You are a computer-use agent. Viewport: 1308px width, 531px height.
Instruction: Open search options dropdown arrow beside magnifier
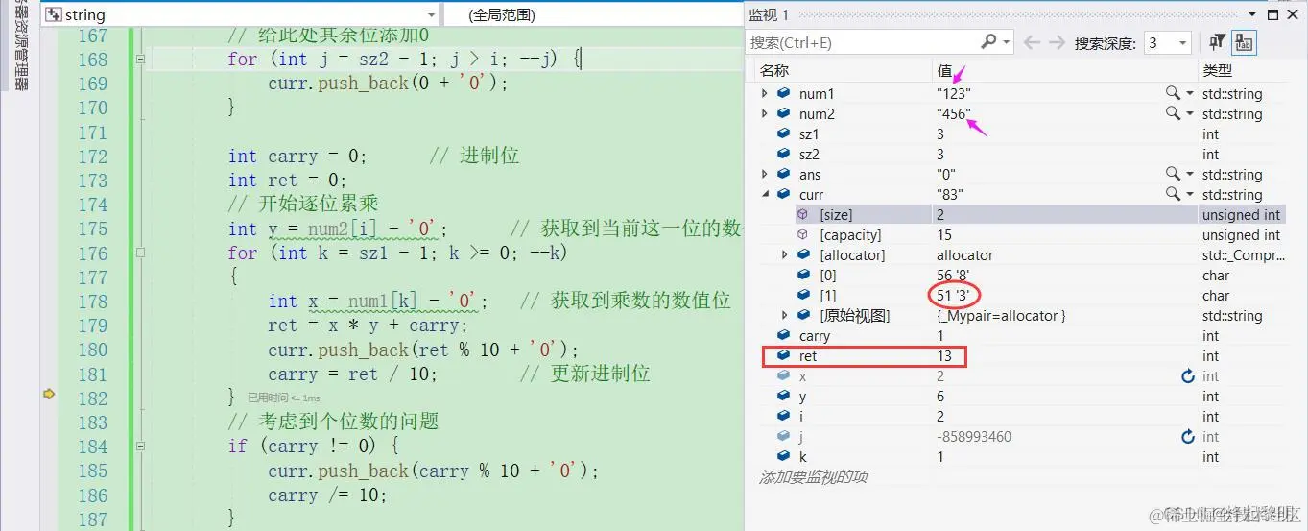tap(1006, 43)
